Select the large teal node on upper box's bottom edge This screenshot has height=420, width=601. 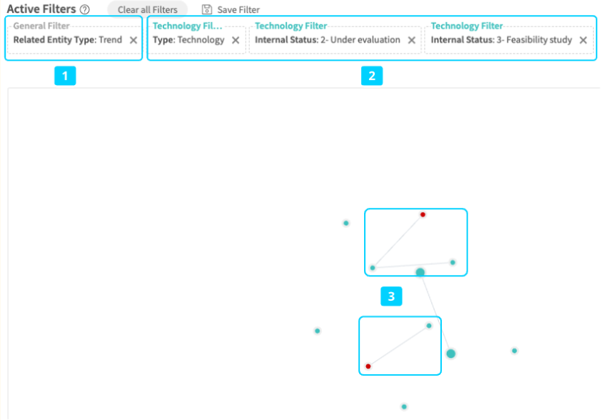click(x=420, y=272)
